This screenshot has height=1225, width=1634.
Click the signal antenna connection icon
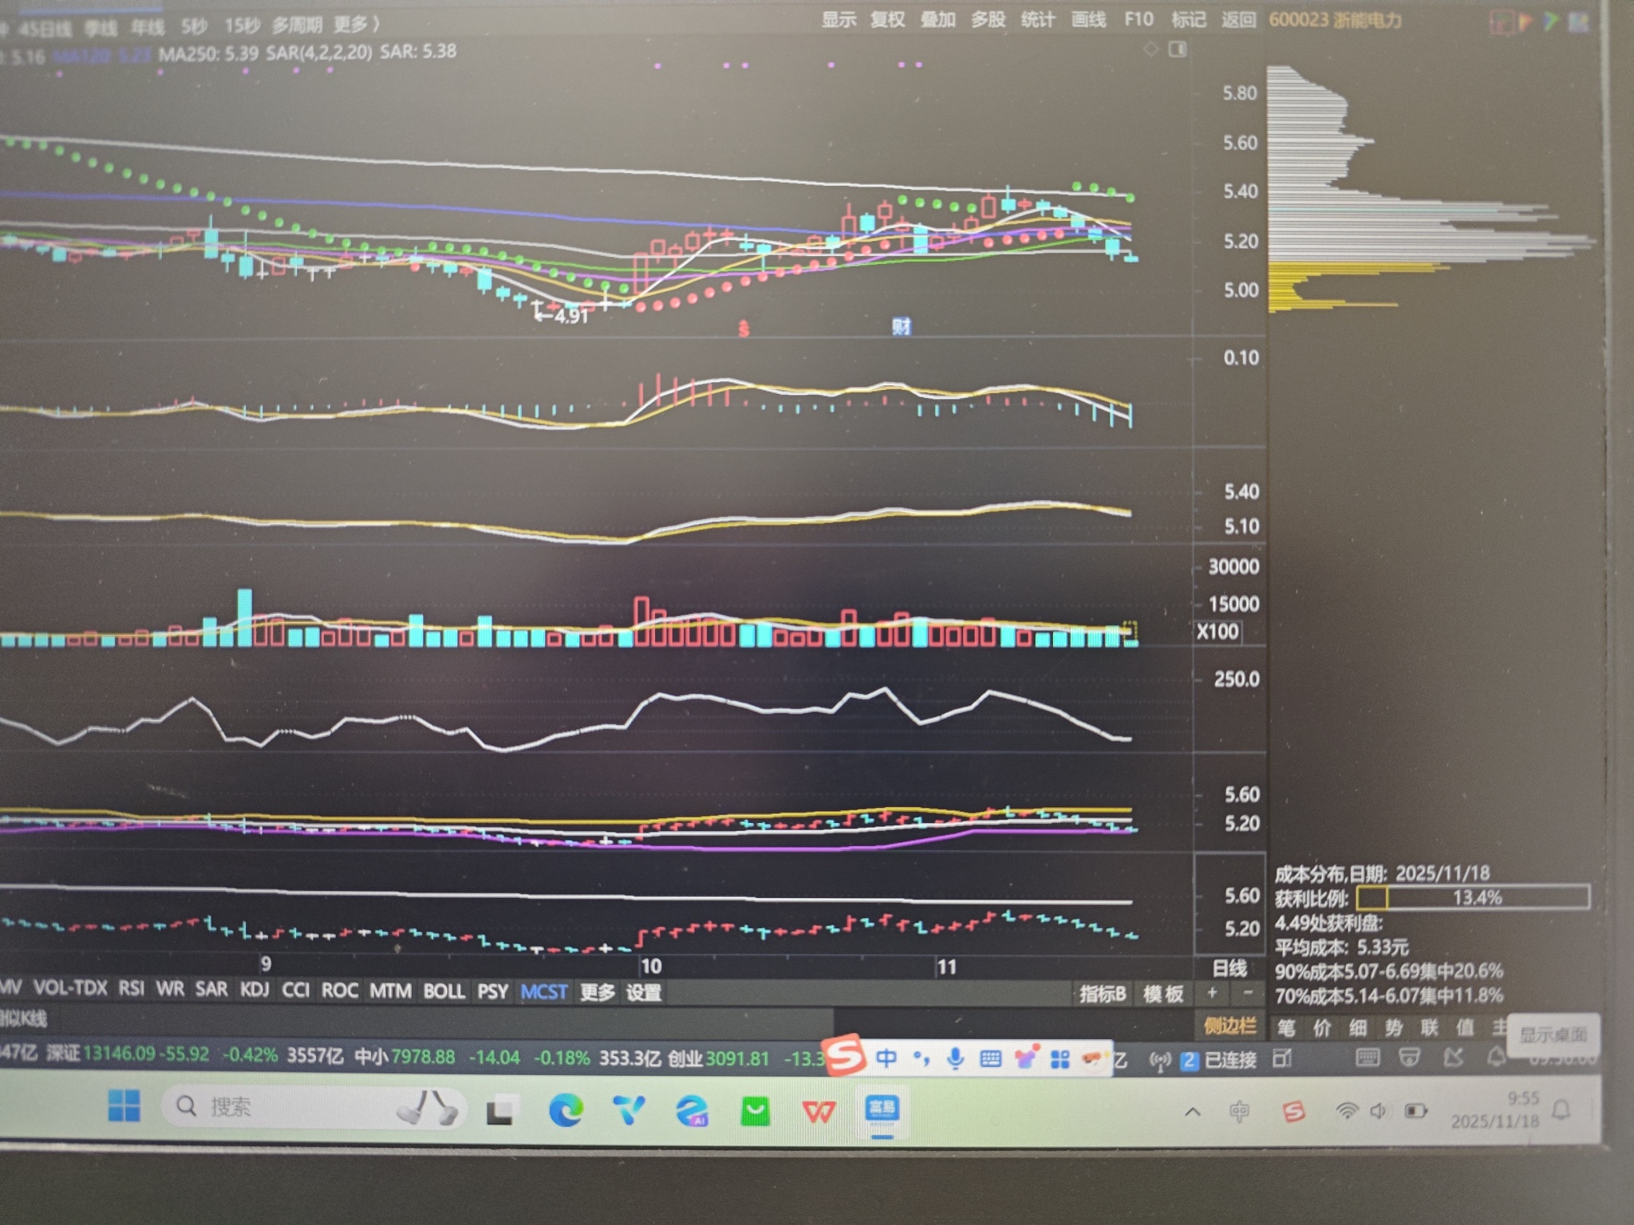tap(1159, 1061)
